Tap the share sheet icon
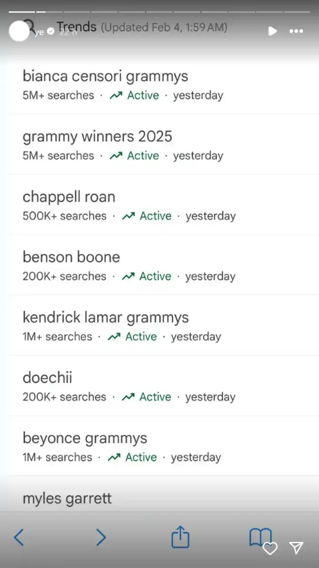The height and width of the screenshot is (568, 319). click(180, 537)
